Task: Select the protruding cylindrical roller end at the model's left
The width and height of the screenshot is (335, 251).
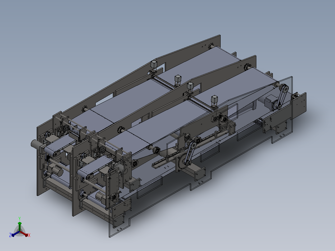Action: point(37,144)
